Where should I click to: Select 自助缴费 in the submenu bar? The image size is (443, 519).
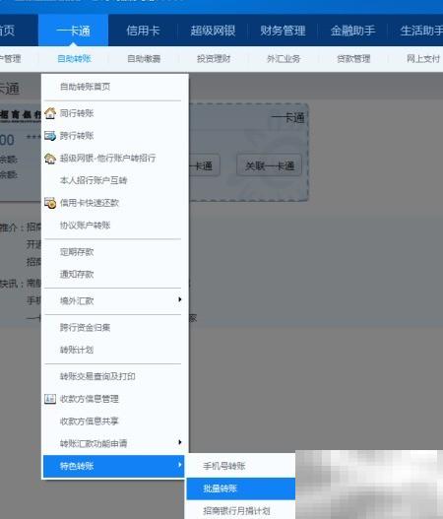[x=144, y=59]
